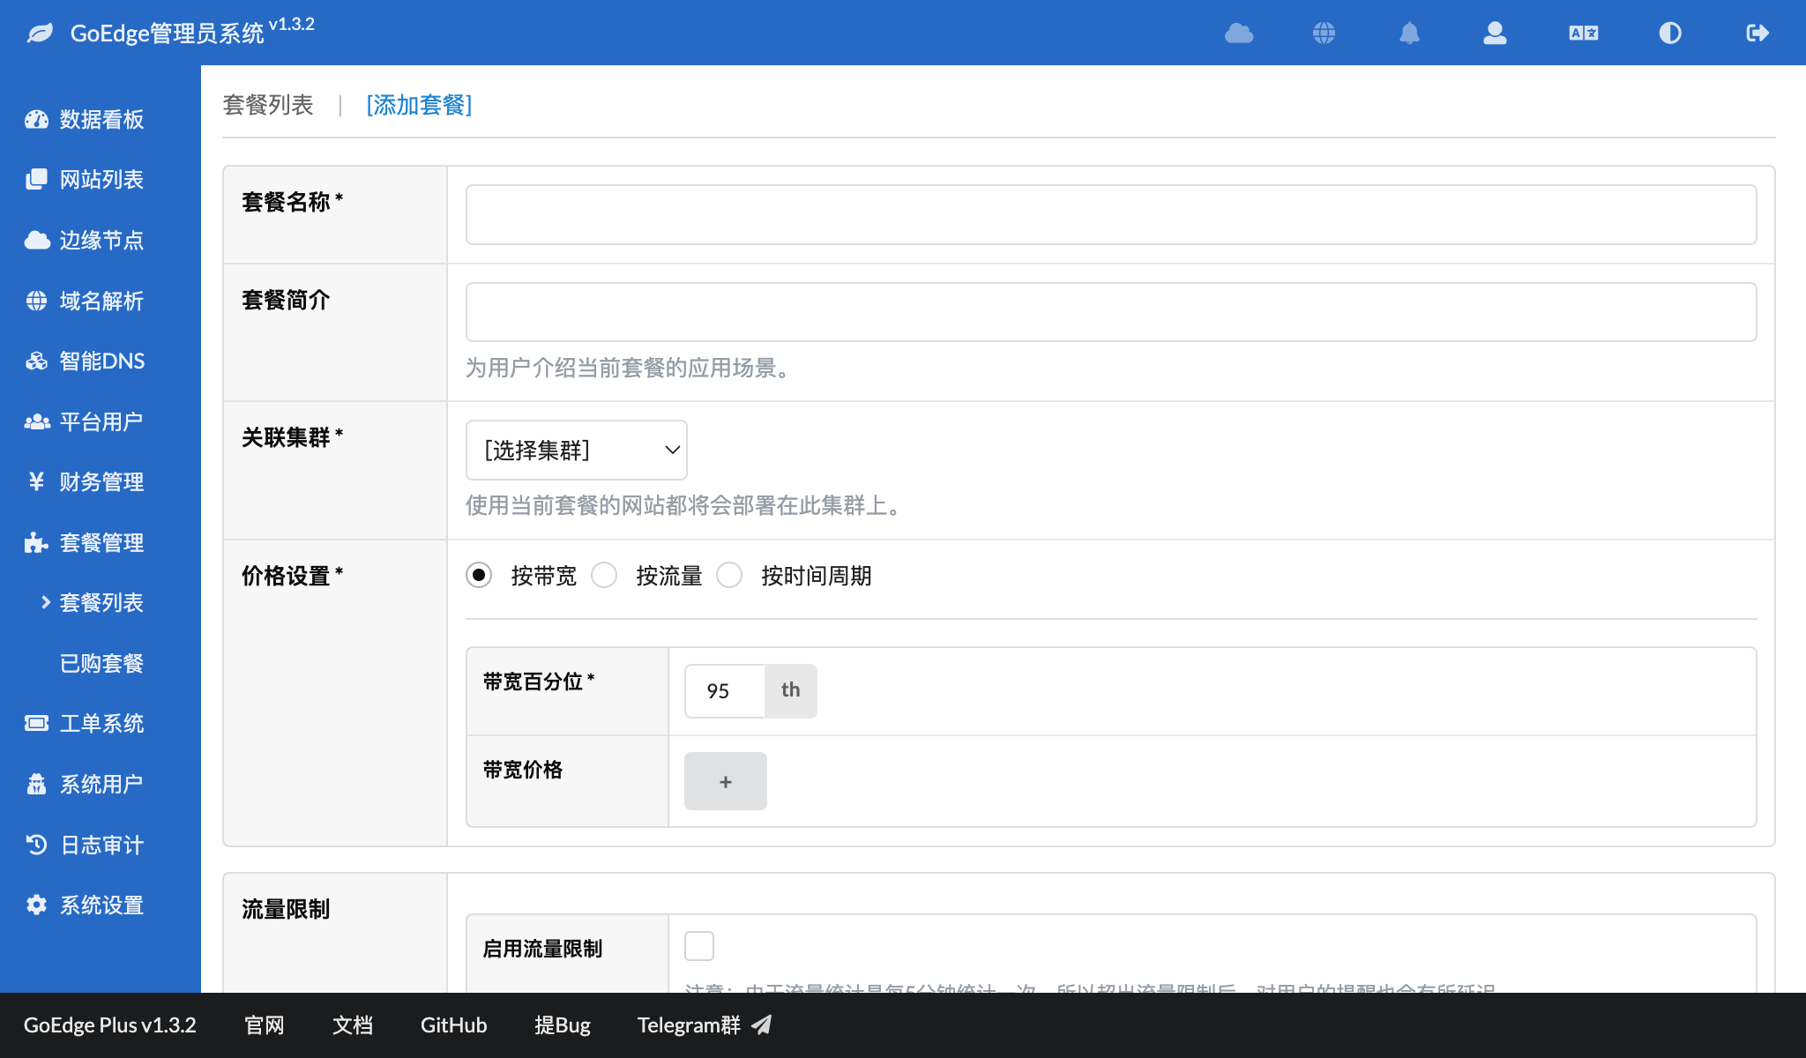Click the GoEdge管理员系统 title
This screenshot has width=1806, height=1058.
pyautogui.click(x=167, y=34)
